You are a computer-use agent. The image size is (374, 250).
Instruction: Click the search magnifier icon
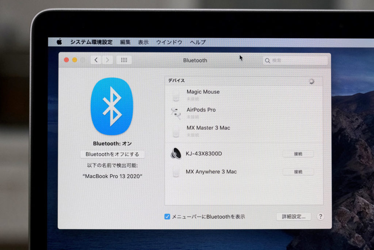pyautogui.click(x=268, y=61)
